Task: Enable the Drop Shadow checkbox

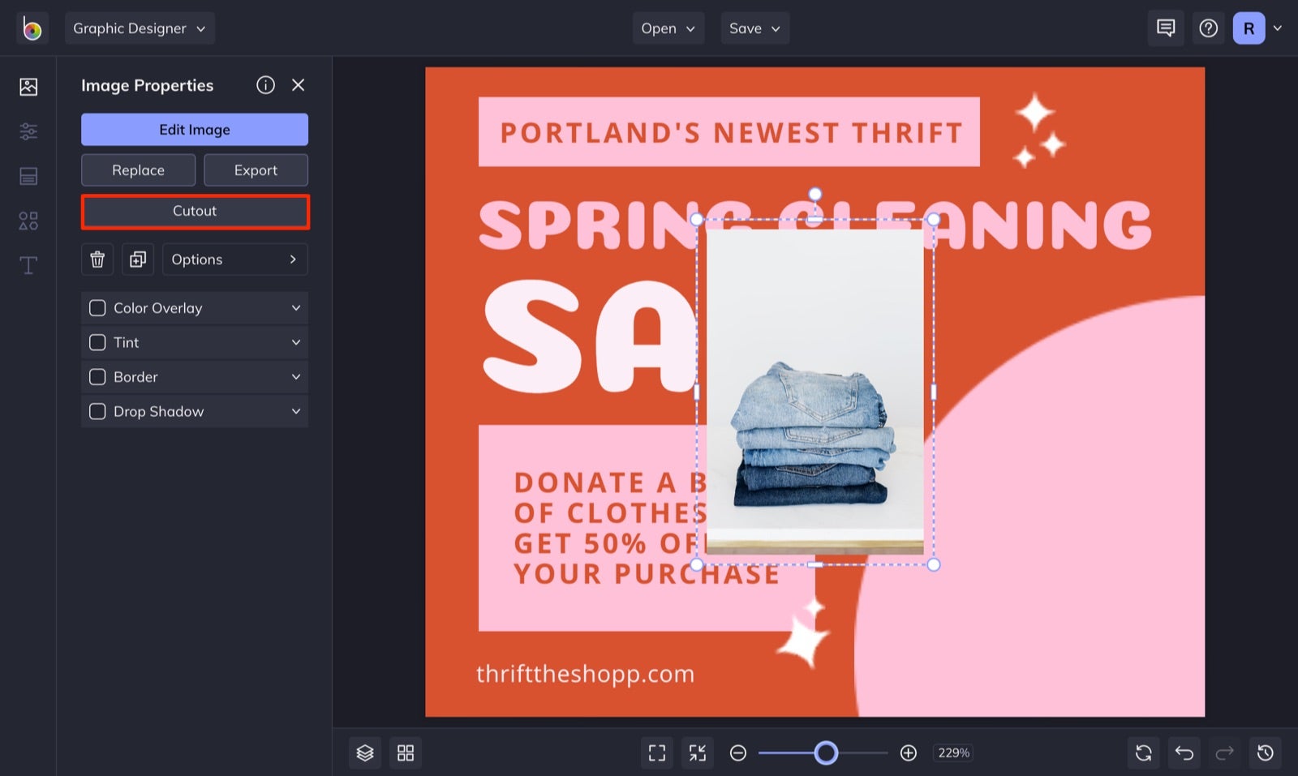Action: [97, 411]
